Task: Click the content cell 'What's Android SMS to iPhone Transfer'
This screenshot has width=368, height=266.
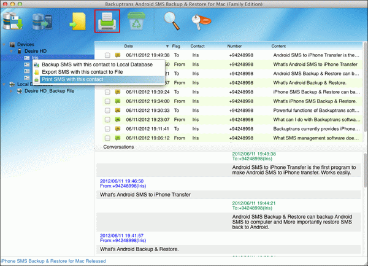Action: [315, 65]
